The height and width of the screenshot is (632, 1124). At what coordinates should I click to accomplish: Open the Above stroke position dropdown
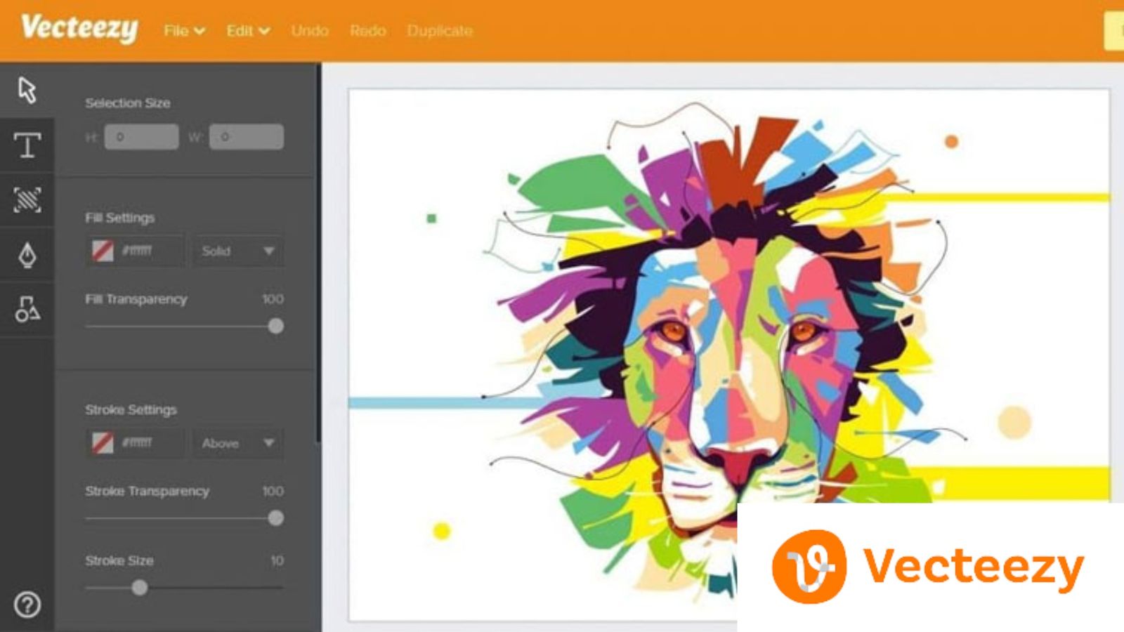pyautogui.click(x=237, y=443)
